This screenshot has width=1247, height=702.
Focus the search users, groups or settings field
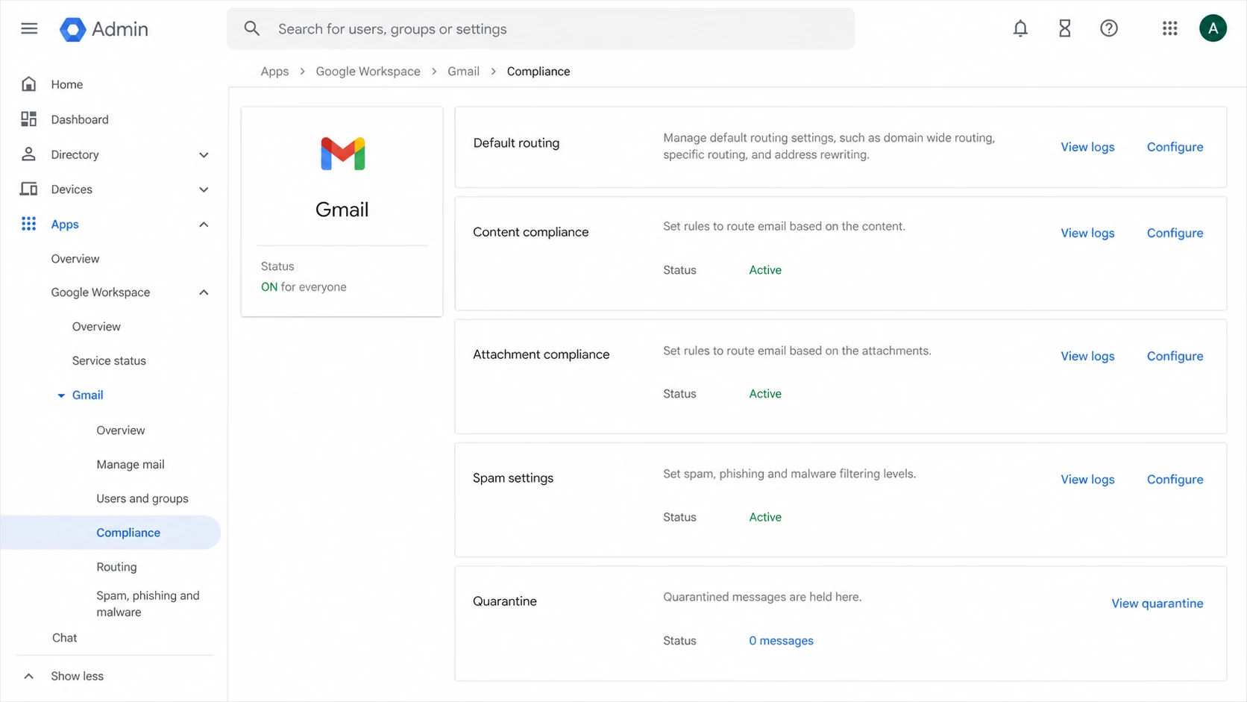pos(541,28)
